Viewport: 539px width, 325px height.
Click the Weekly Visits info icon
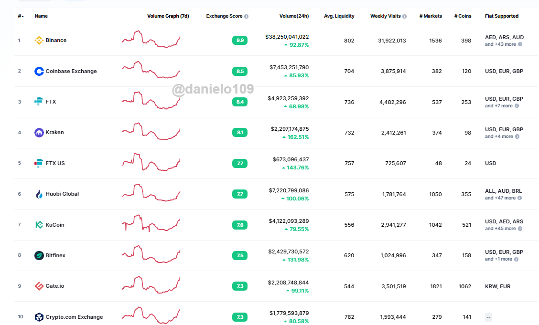pyautogui.click(x=404, y=17)
